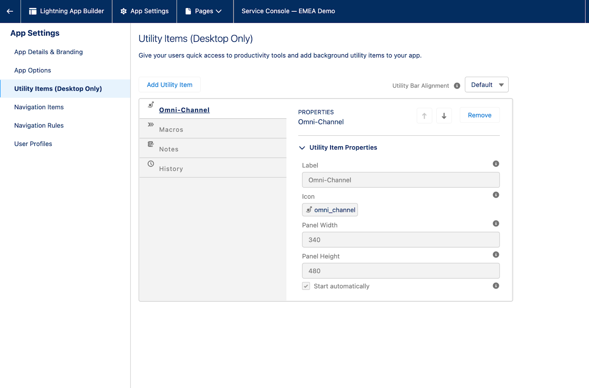Click the back arrow icon
Viewport: 589px width, 388px height.
click(x=10, y=11)
